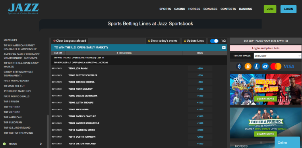Click the VISA payment icon

pyautogui.click(x=288, y=67)
